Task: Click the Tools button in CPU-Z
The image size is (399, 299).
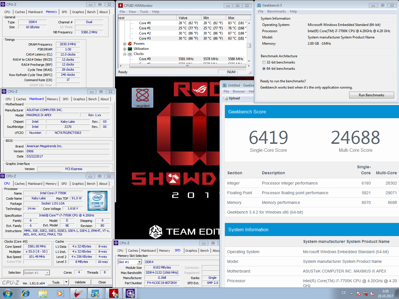Action: (56, 282)
